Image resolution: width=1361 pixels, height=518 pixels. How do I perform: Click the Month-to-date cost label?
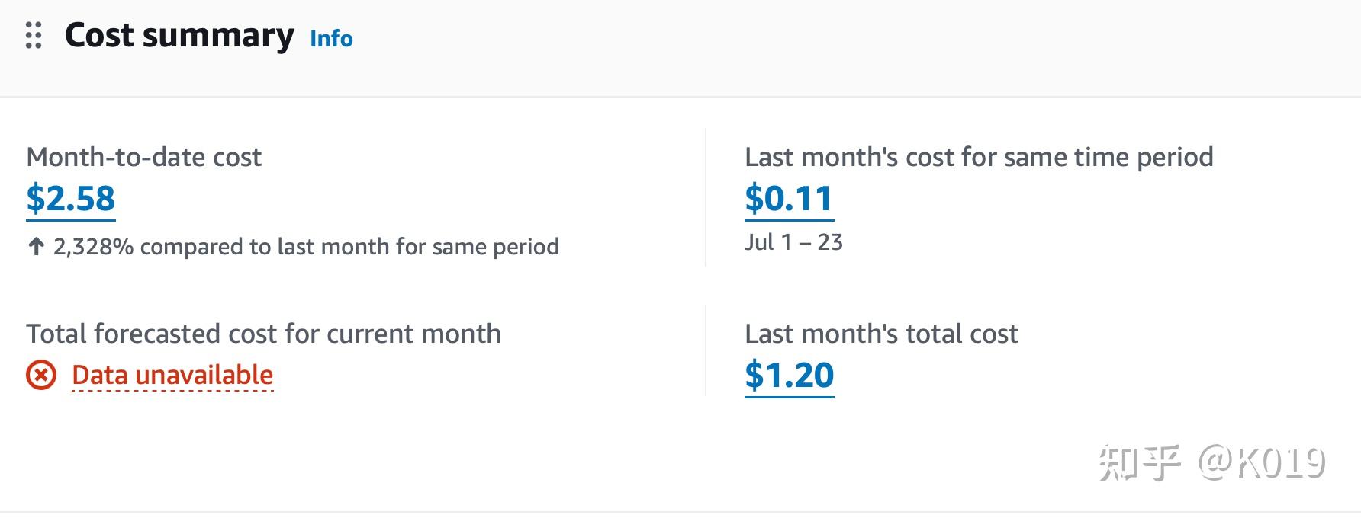143,158
